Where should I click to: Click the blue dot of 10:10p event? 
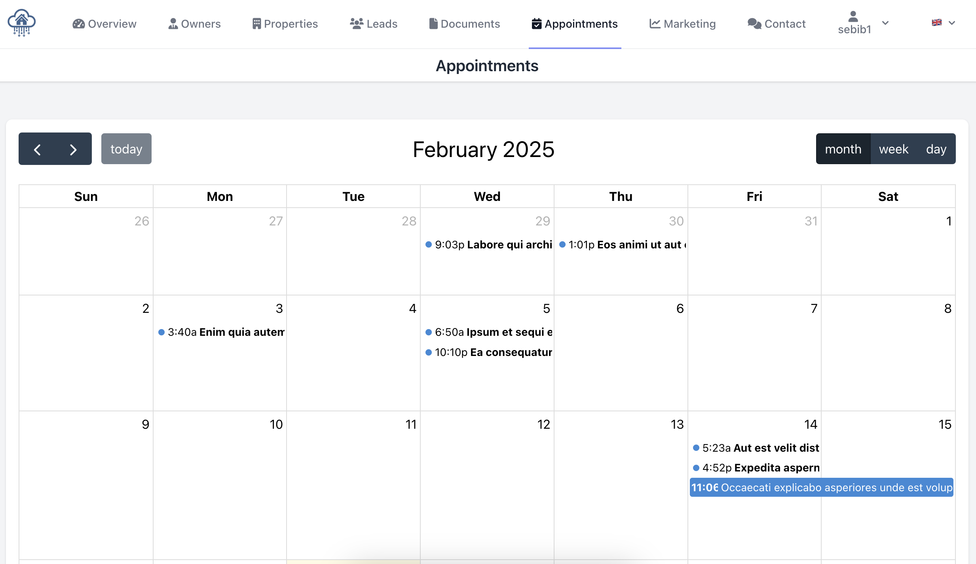pyautogui.click(x=429, y=352)
